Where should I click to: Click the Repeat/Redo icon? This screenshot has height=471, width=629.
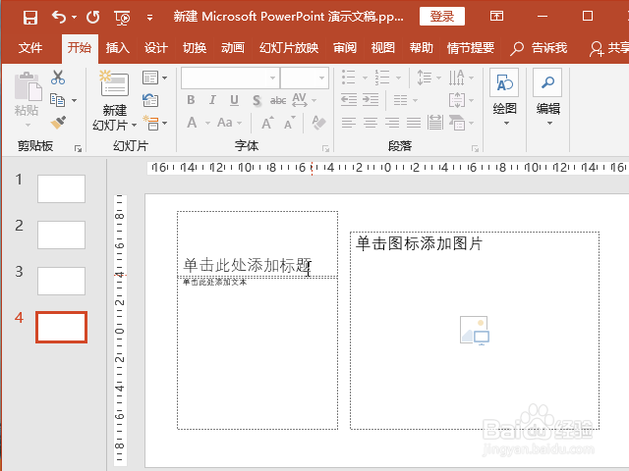(93, 18)
